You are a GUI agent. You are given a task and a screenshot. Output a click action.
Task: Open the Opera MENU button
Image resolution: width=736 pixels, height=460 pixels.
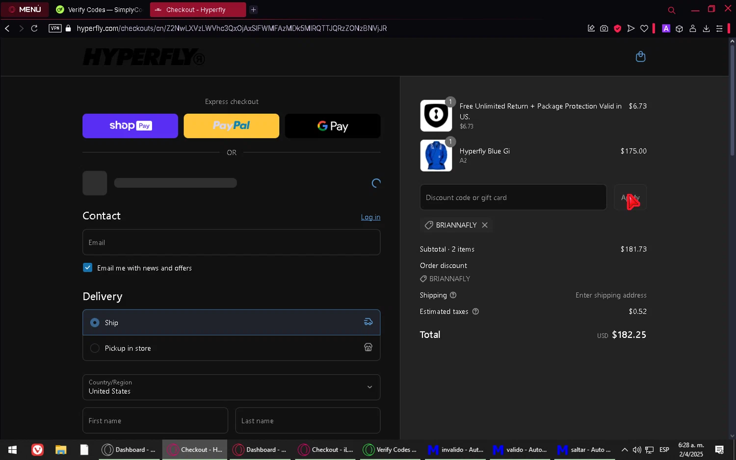[25, 9]
